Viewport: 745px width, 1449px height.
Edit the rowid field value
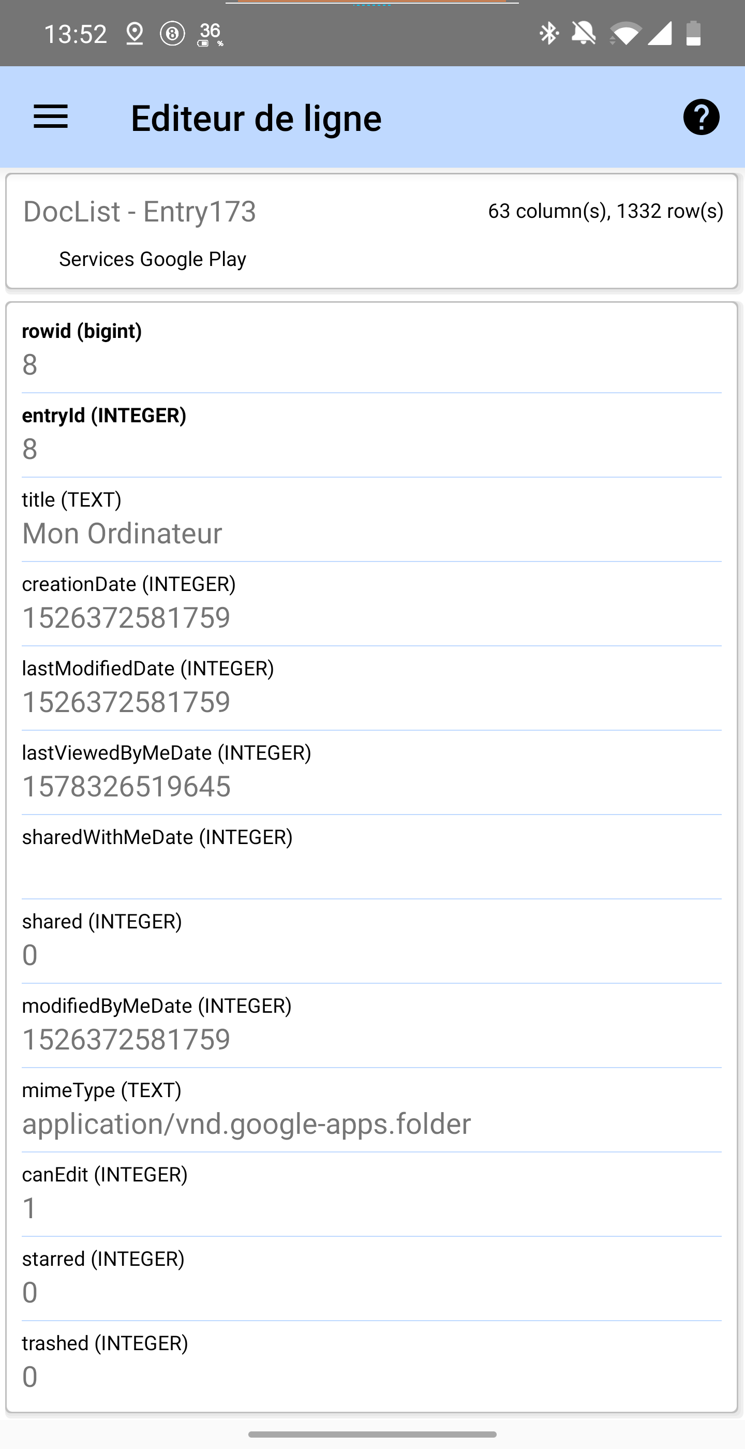[x=371, y=364]
